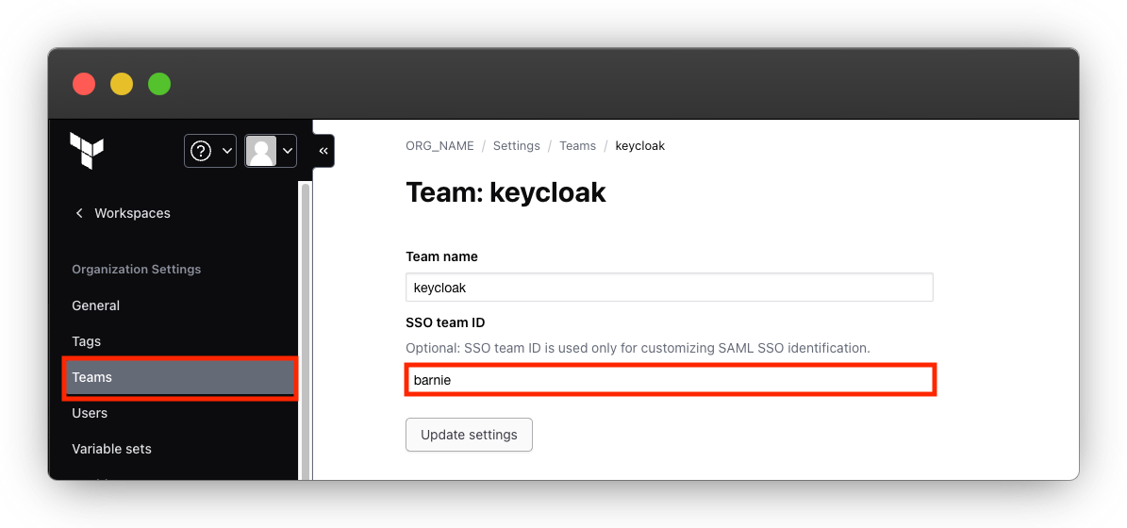Image resolution: width=1127 pixels, height=528 pixels.
Task: Select Teams in the sidebar
Action: click(x=180, y=377)
